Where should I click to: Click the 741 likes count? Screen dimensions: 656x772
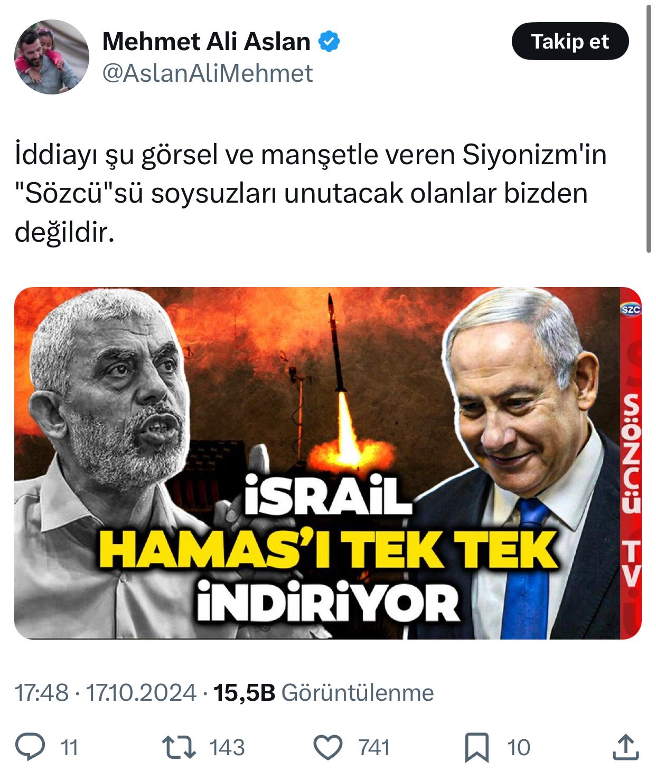tap(374, 747)
